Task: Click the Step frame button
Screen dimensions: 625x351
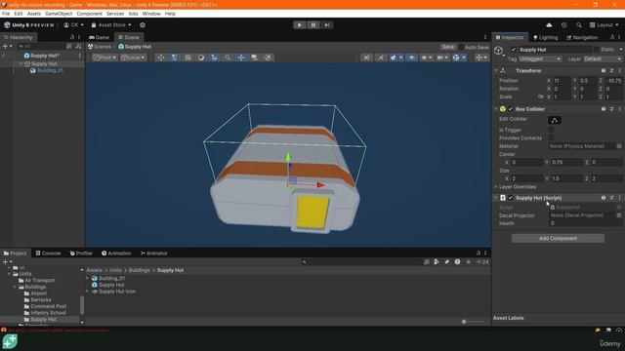Action: coord(327,25)
